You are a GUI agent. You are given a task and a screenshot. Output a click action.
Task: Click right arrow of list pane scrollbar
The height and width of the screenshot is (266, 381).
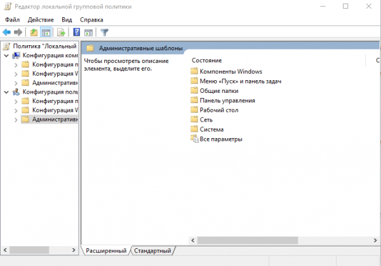click(375, 240)
